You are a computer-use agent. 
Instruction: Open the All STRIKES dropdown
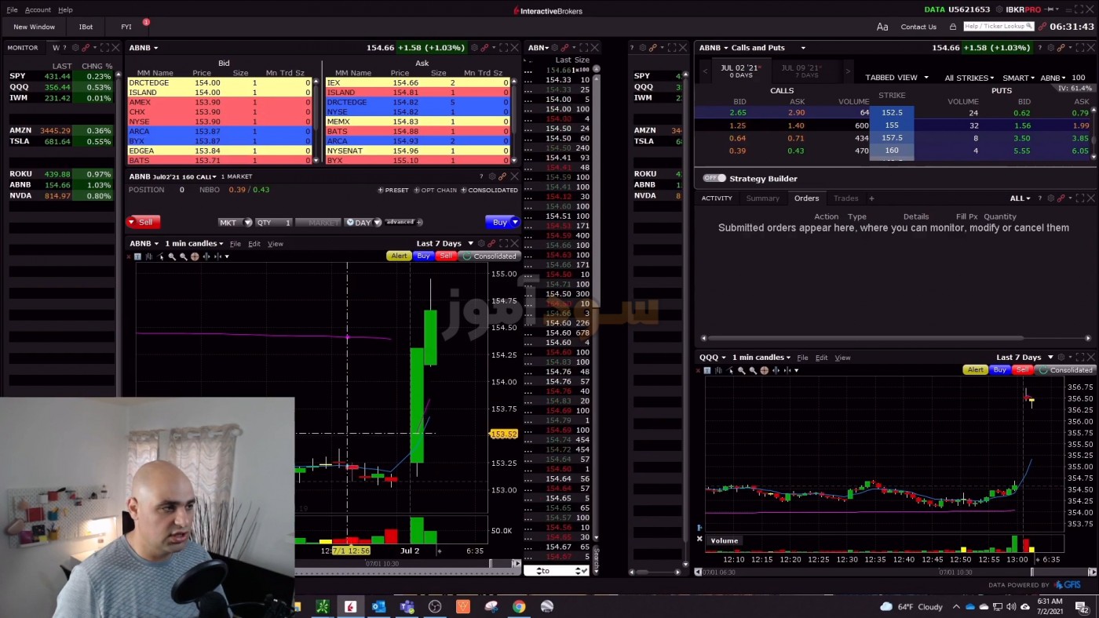pos(969,78)
